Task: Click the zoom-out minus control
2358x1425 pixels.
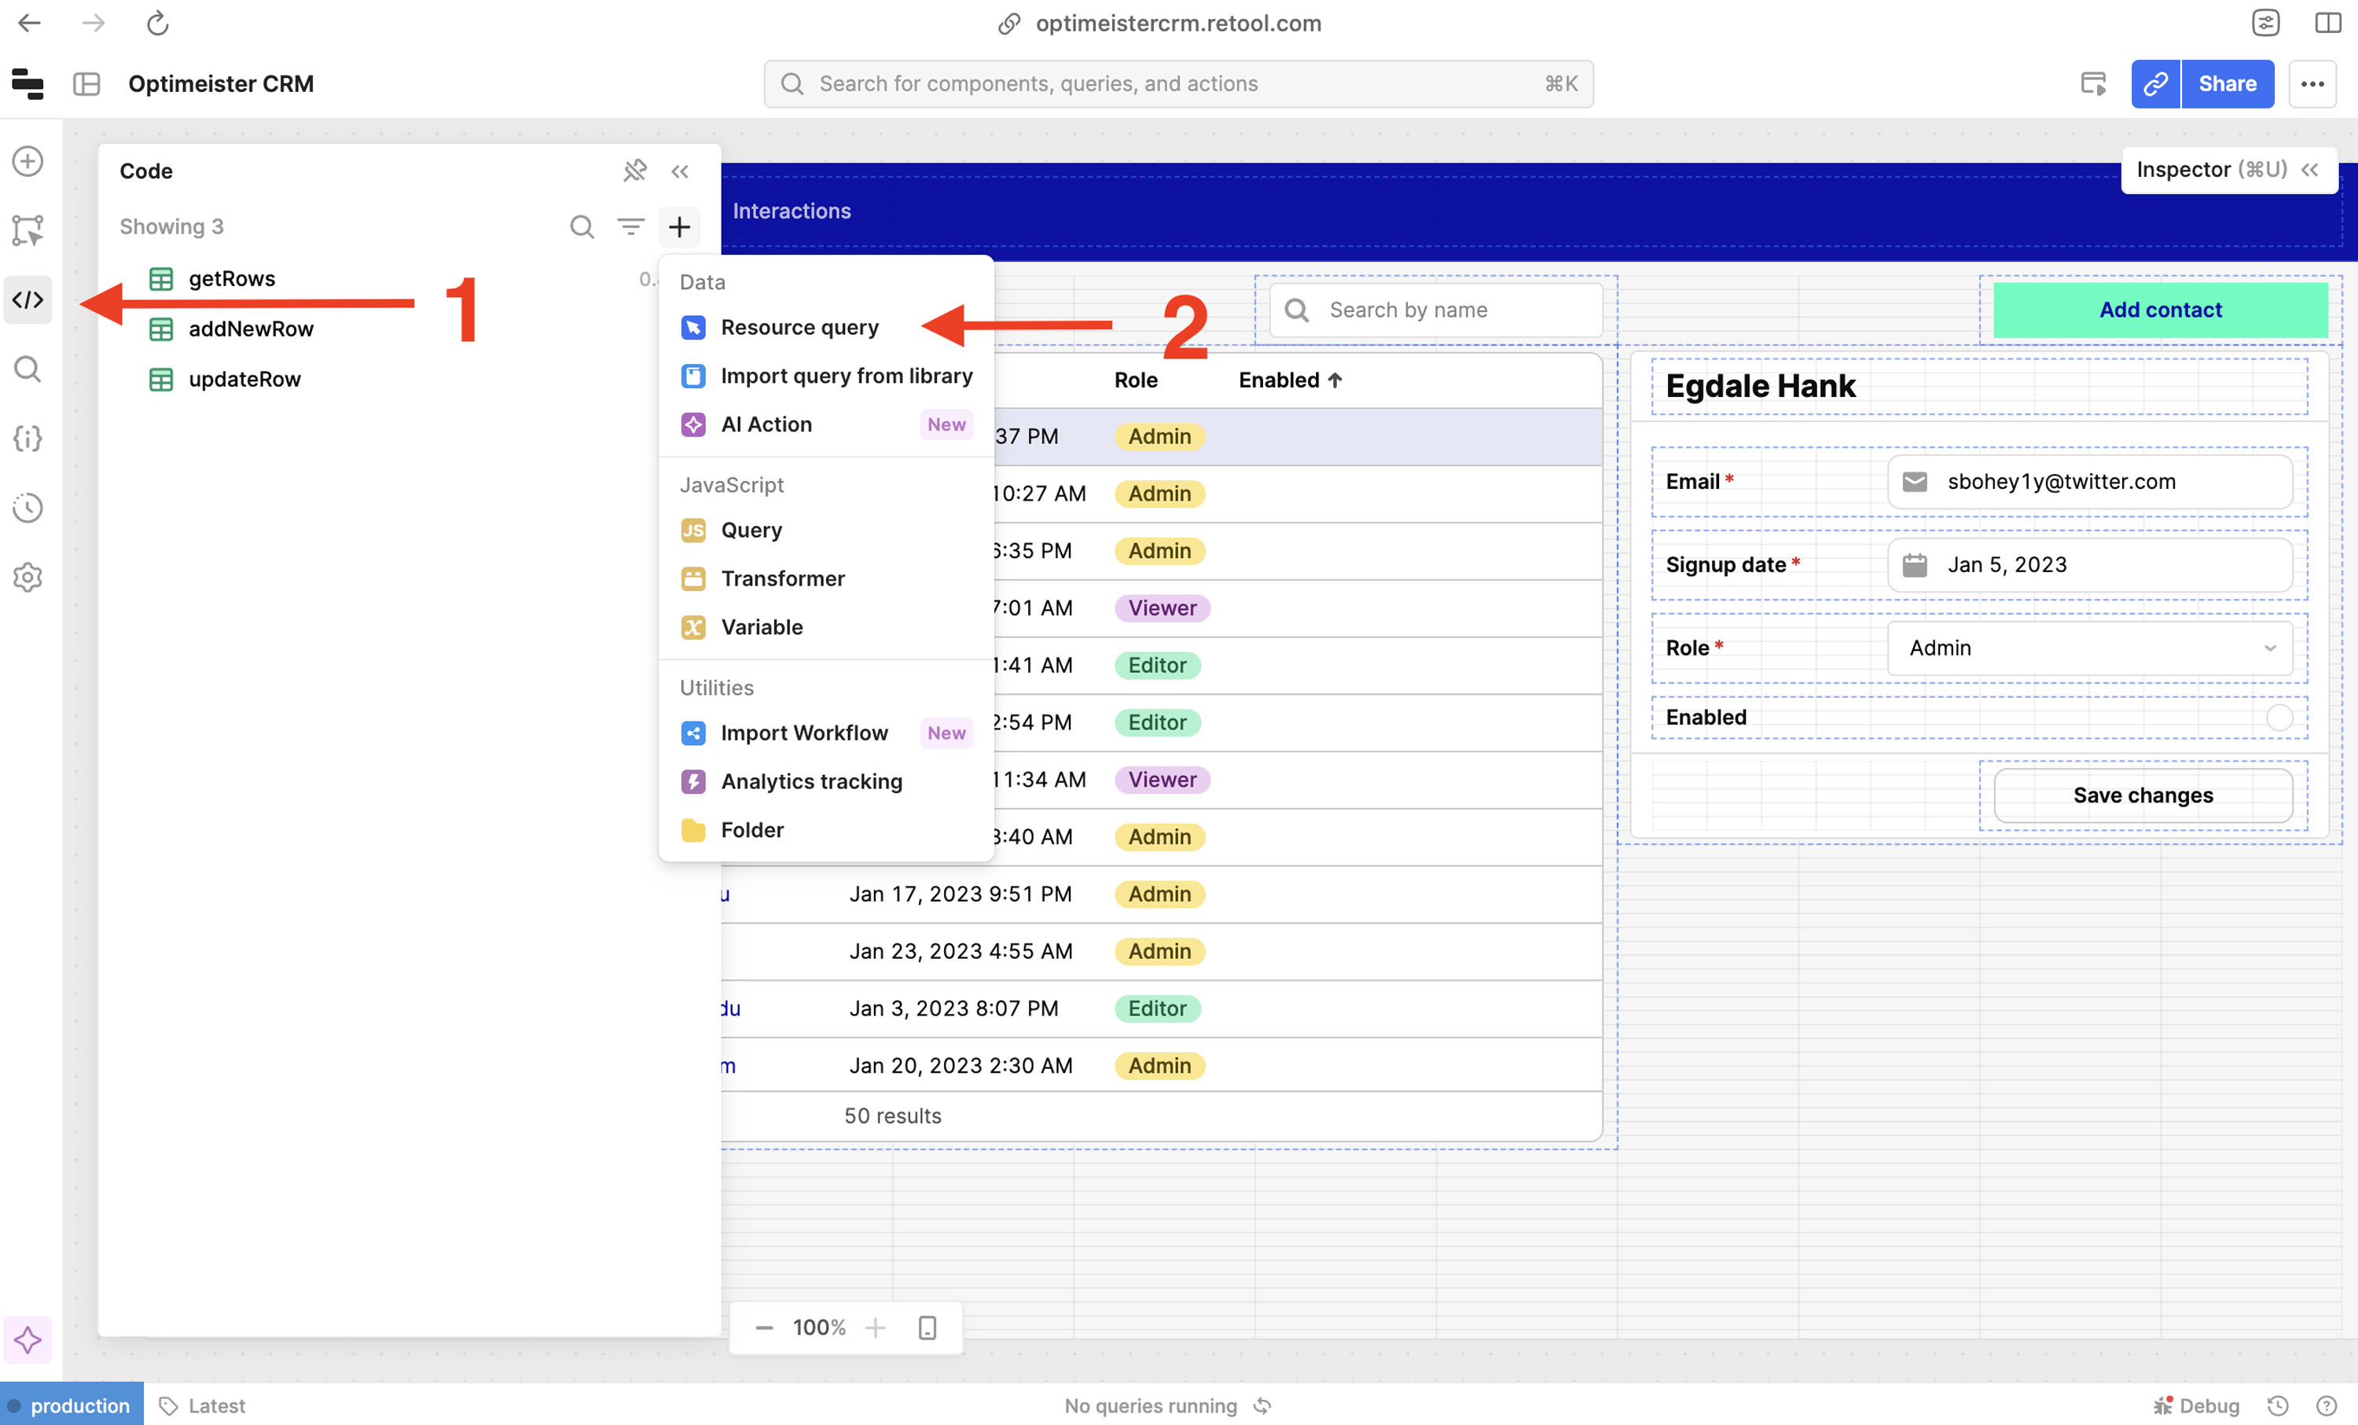Action: point(764,1328)
